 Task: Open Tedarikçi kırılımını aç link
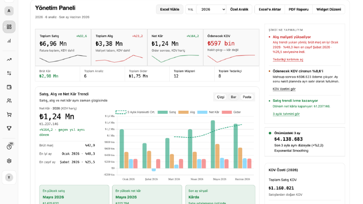tap(288, 59)
